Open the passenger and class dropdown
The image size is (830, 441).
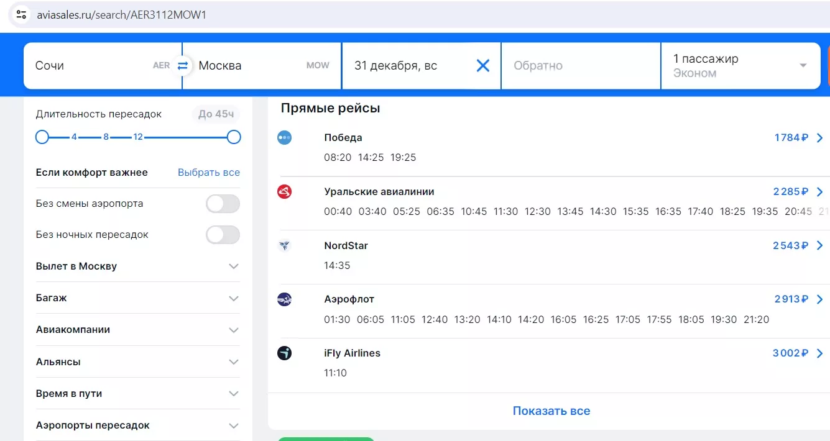pyautogui.click(x=740, y=66)
